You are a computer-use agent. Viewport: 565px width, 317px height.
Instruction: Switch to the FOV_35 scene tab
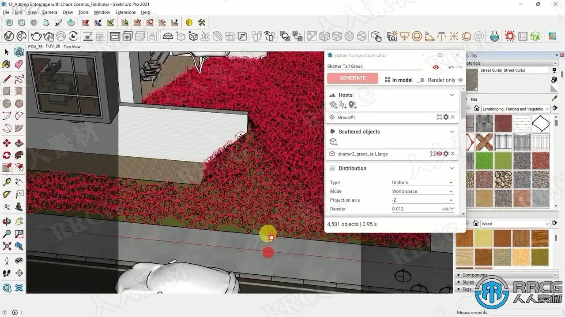pos(35,47)
